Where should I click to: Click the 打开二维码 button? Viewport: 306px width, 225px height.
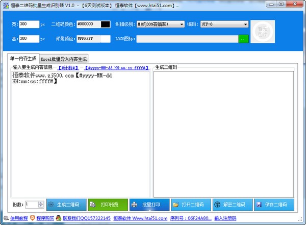[191, 205]
